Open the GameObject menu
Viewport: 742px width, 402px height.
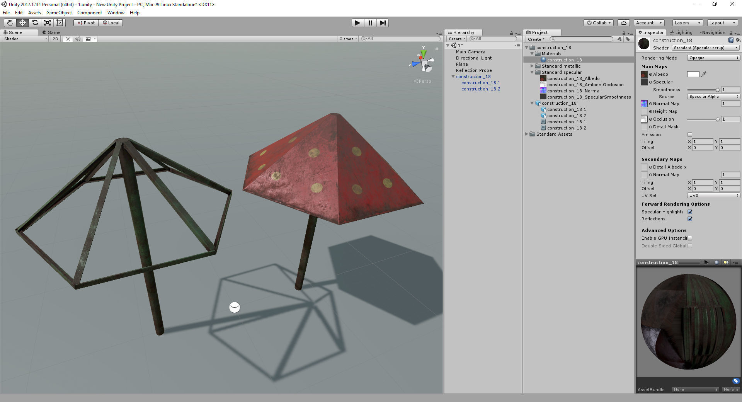[59, 13]
